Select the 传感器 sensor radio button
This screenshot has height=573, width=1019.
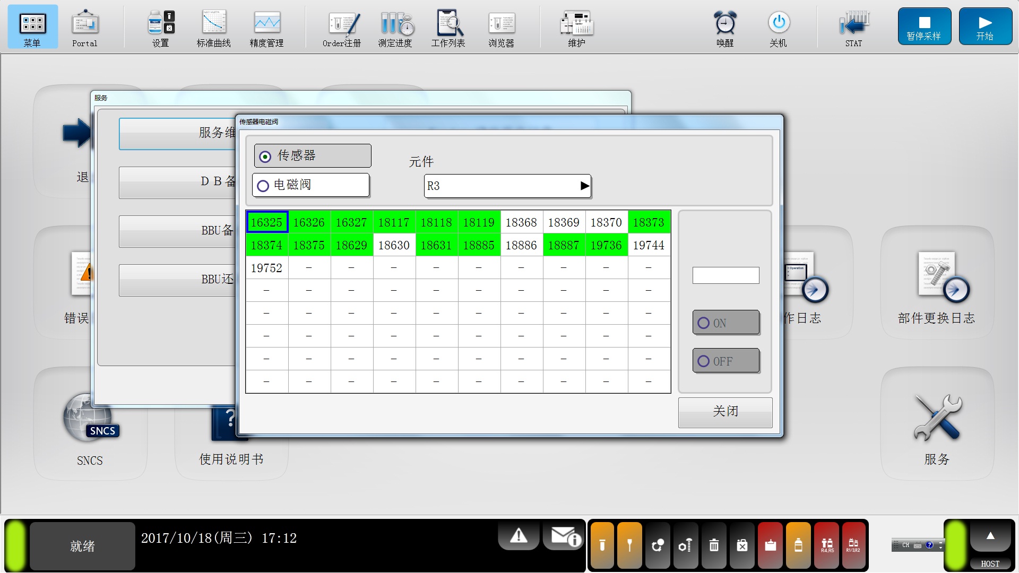(x=265, y=157)
